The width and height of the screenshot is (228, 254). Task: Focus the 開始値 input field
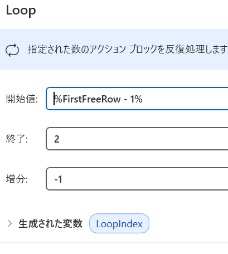click(x=137, y=99)
